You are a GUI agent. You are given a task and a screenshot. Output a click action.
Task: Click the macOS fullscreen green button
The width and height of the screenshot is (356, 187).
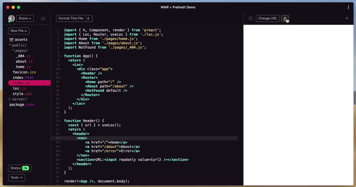[x=19, y=7]
